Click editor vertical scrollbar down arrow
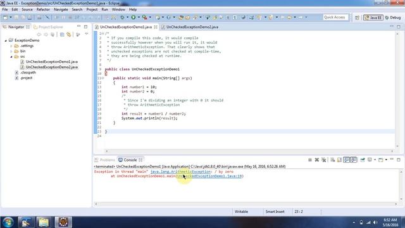This screenshot has height=228, width=405. [x=397, y=146]
